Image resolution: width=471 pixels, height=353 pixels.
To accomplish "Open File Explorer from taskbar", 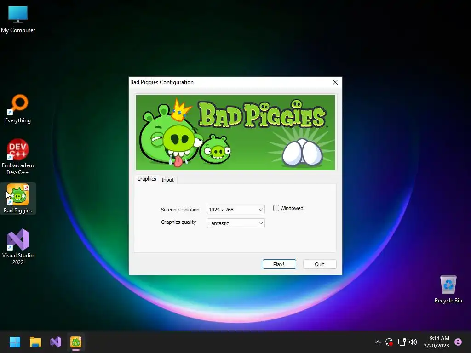I will click(x=35, y=342).
